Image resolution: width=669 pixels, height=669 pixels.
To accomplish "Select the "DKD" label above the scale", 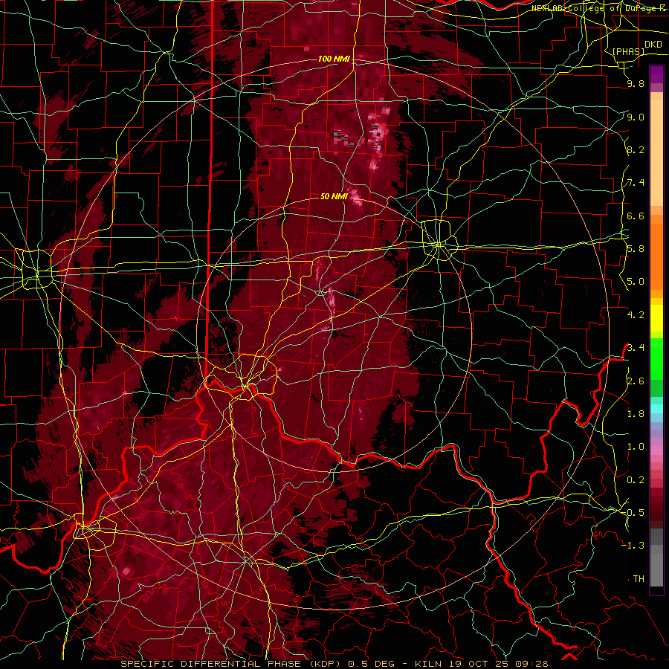I will (653, 45).
